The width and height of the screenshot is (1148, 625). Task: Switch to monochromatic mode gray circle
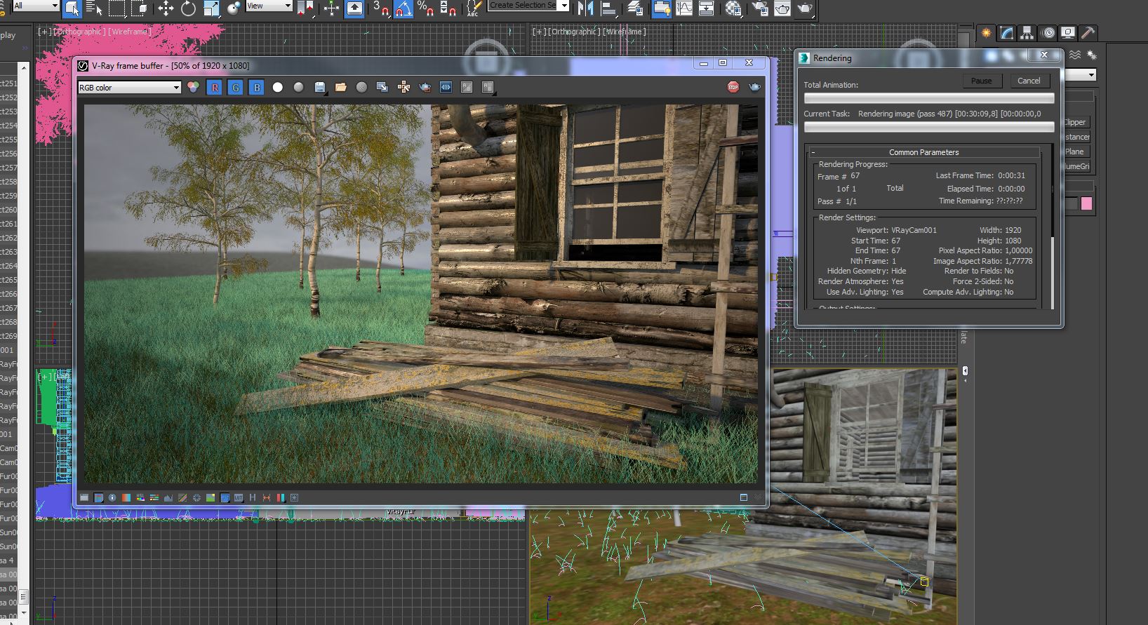coord(299,87)
